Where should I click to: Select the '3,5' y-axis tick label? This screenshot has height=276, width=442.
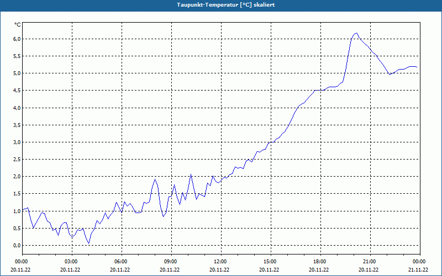pyautogui.click(x=17, y=125)
